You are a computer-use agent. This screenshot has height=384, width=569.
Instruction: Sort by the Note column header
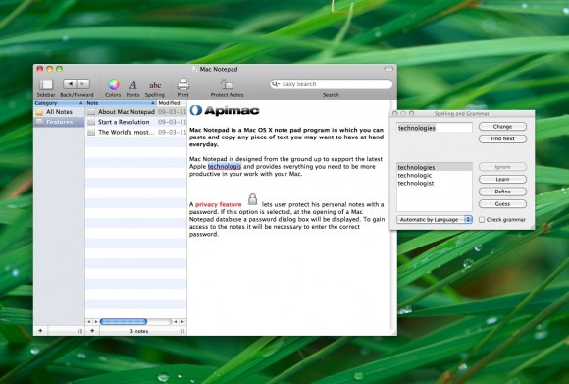coord(121,103)
